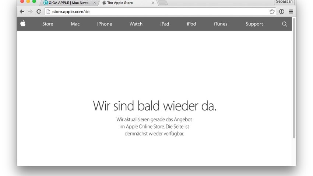Open Support in the navigation bar

pyautogui.click(x=254, y=24)
